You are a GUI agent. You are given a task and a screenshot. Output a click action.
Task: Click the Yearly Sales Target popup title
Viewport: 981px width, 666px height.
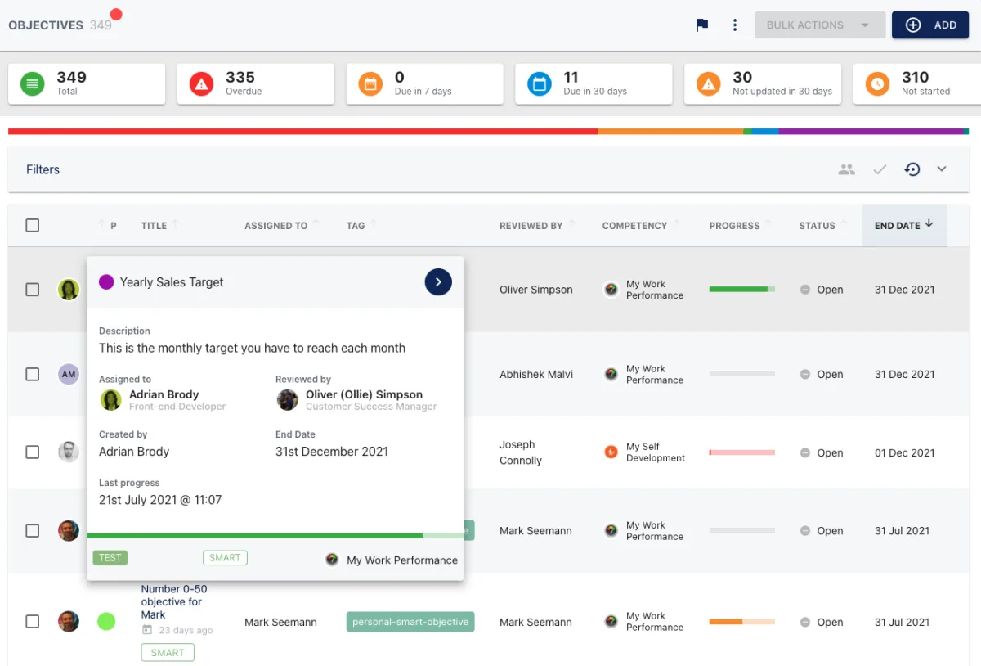tap(172, 282)
